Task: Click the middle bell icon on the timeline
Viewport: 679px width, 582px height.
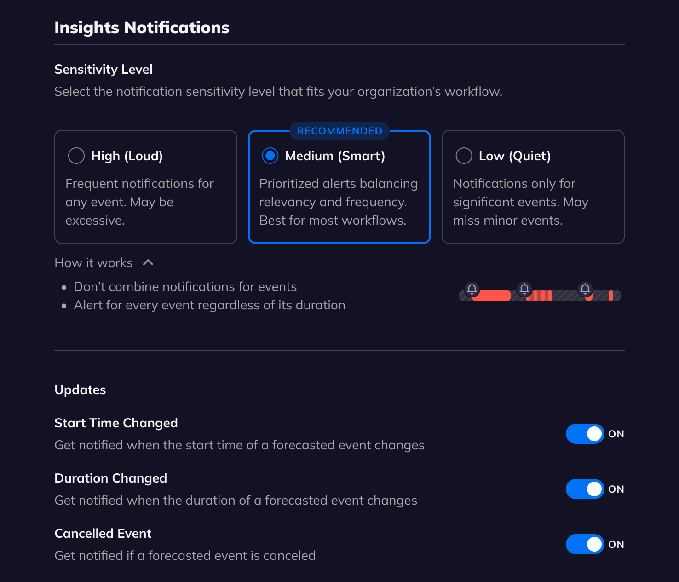Action: pos(524,289)
